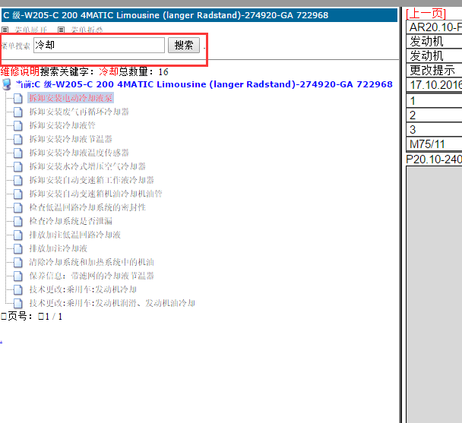Open 拆卸安装冷却液节温器 entry

click(x=71, y=139)
